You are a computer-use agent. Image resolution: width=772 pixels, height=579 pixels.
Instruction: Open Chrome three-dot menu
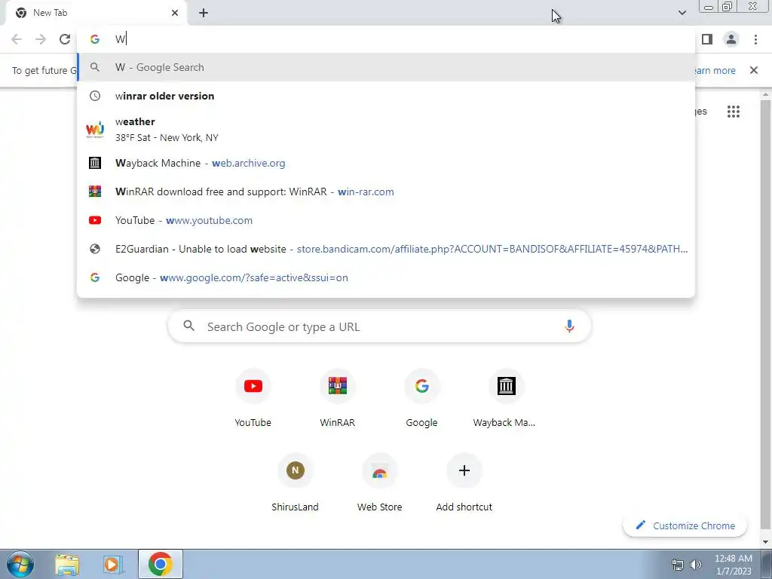pyautogui.click(x=755, y=39)
